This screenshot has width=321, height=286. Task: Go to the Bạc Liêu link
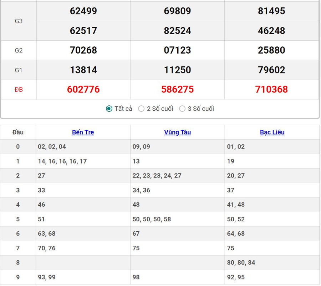(x=272, y=132)
